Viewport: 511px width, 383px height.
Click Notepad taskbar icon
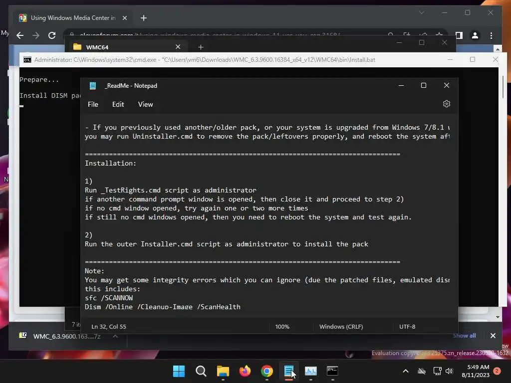pos(289,371)
